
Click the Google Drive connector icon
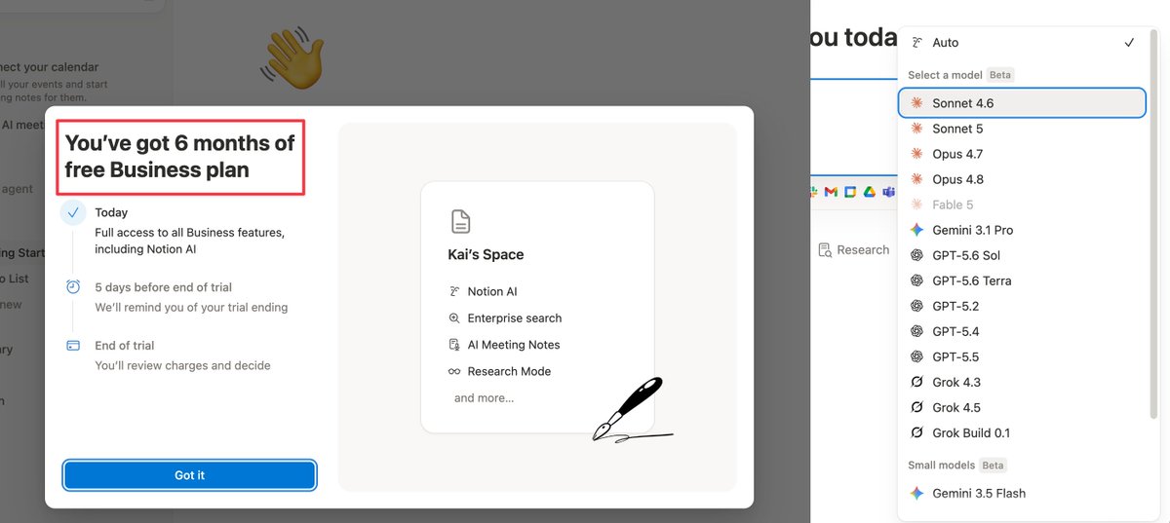coord(870,193)
